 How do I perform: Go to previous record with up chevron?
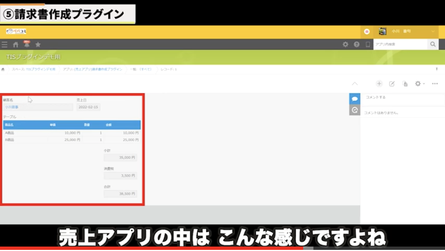[x=355, y=84]
